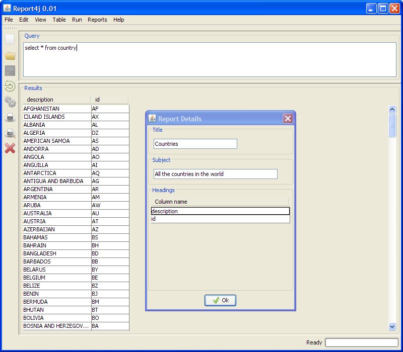Open a file with the folder icon
Image resolution: width=403 pixels, height=352 pixels.
[x=10, y=55]
